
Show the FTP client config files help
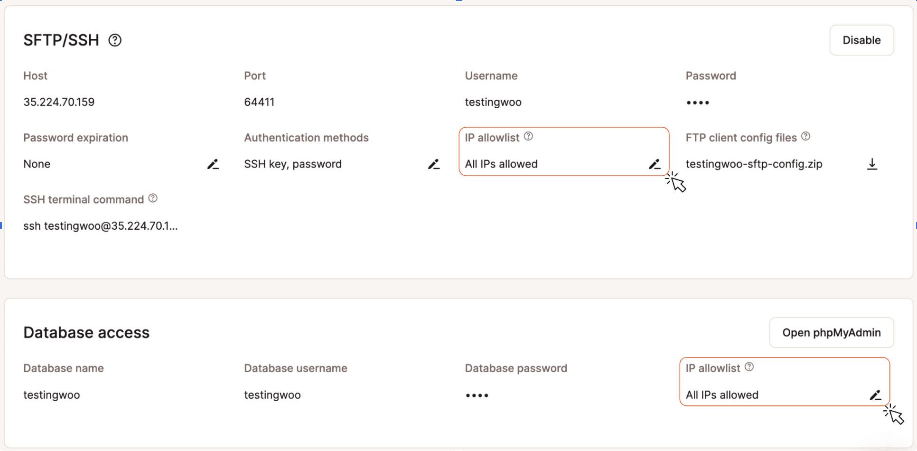806,137
